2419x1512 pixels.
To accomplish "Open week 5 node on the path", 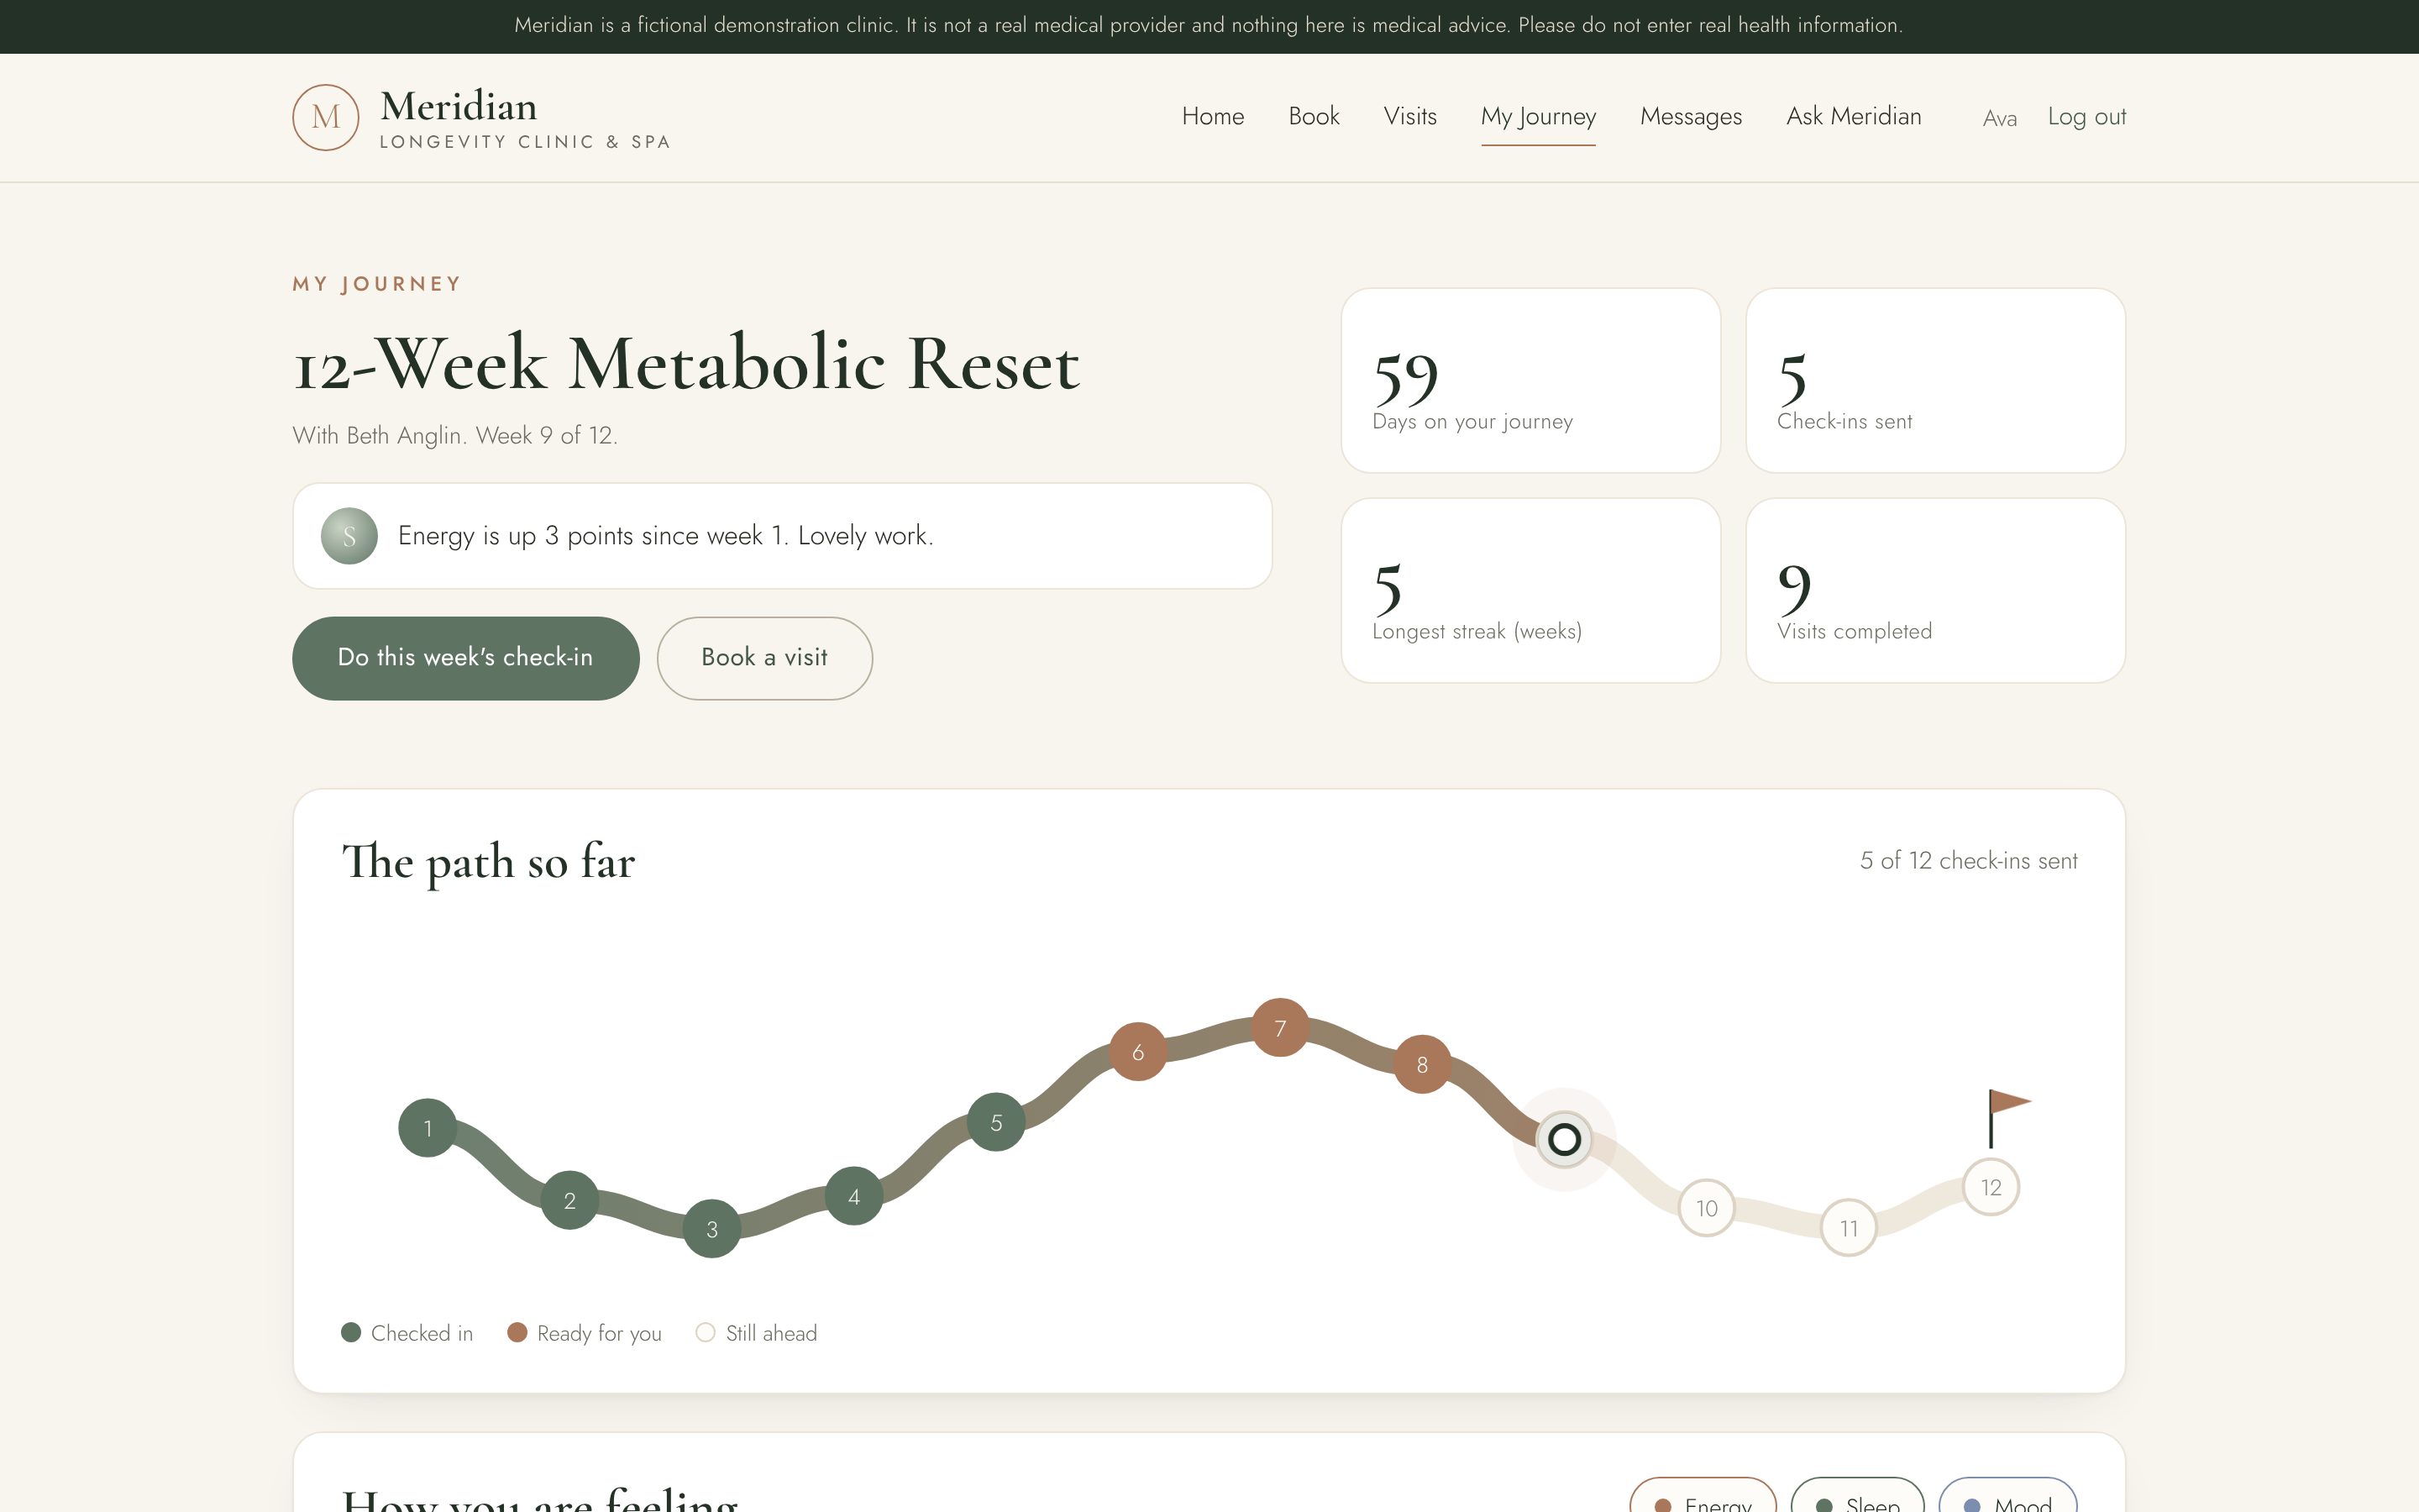I will pyautogui.click(x=995, y=1122).
